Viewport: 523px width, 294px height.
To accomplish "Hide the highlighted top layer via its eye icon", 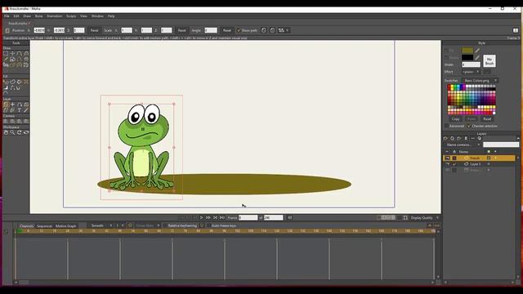I will 447,158.
